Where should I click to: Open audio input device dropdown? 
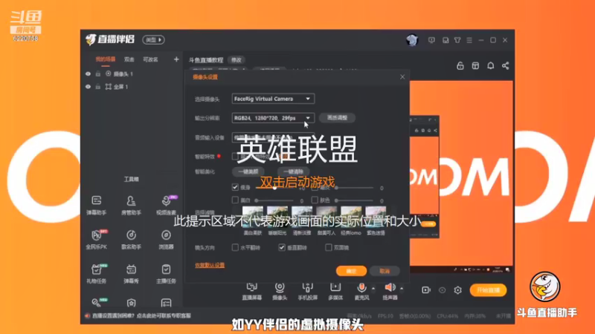(x=273, y=137)
